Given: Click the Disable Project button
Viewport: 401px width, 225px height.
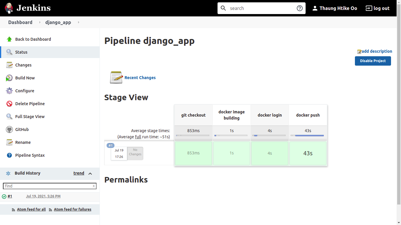Looking at the screenshot, I should (x=373, y=61).
